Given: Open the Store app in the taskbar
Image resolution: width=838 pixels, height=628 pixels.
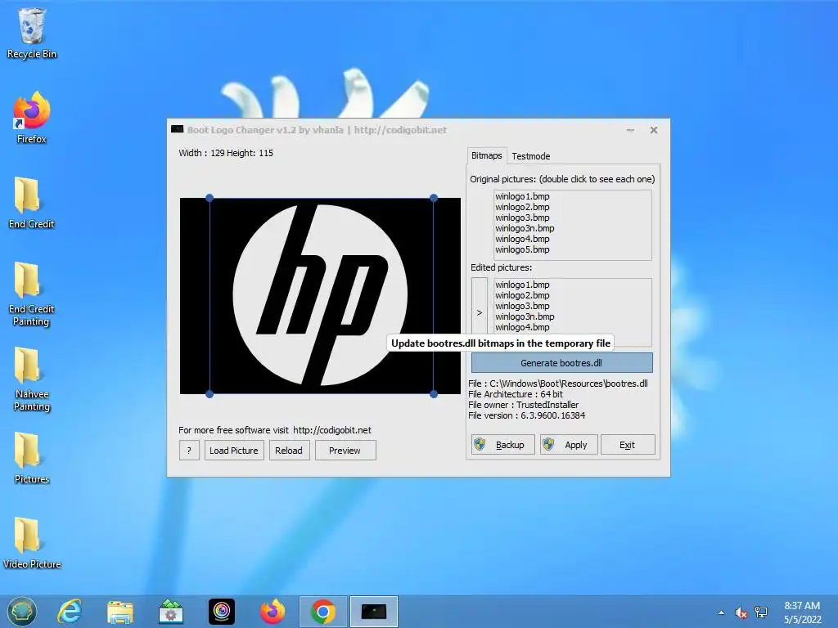Looking at the screenshot, I should coord(171,612).
